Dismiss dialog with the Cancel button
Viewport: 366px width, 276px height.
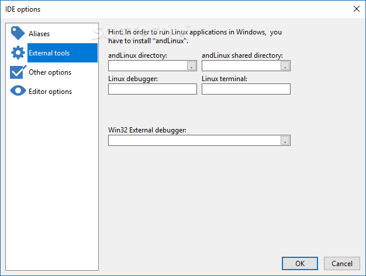tap(341, 263)
